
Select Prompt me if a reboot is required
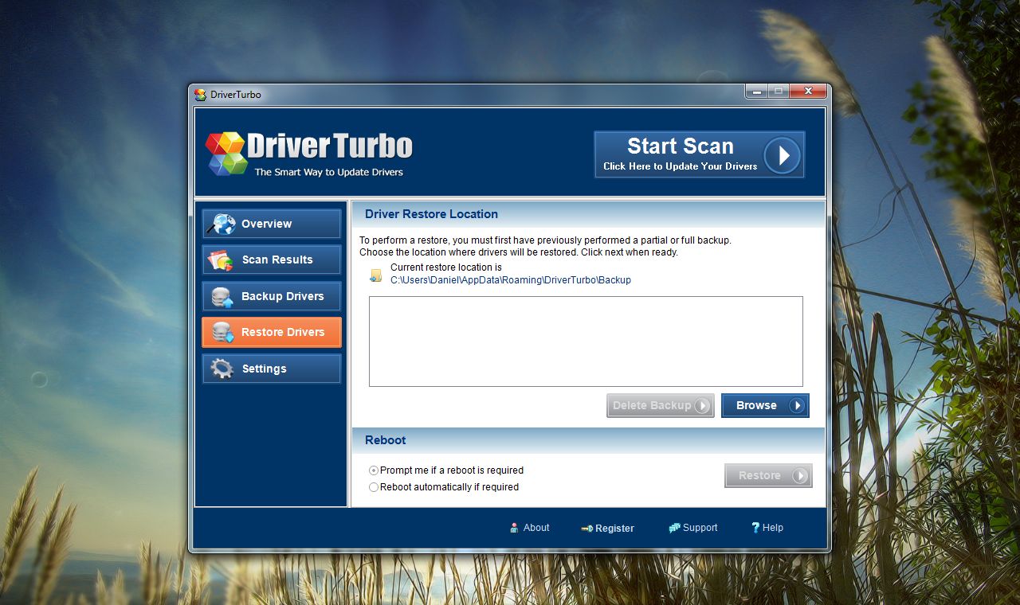click(446, 470)
